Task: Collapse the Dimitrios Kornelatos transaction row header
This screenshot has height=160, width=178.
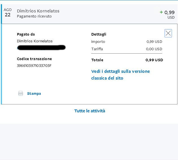Action: tap(89, 14)
